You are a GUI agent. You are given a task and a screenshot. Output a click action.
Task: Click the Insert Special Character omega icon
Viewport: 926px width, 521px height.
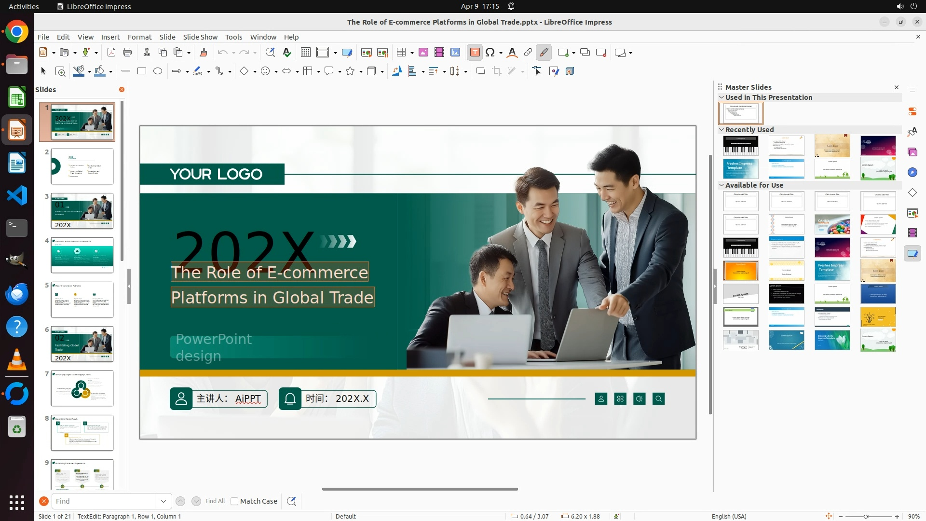[490, 53]
